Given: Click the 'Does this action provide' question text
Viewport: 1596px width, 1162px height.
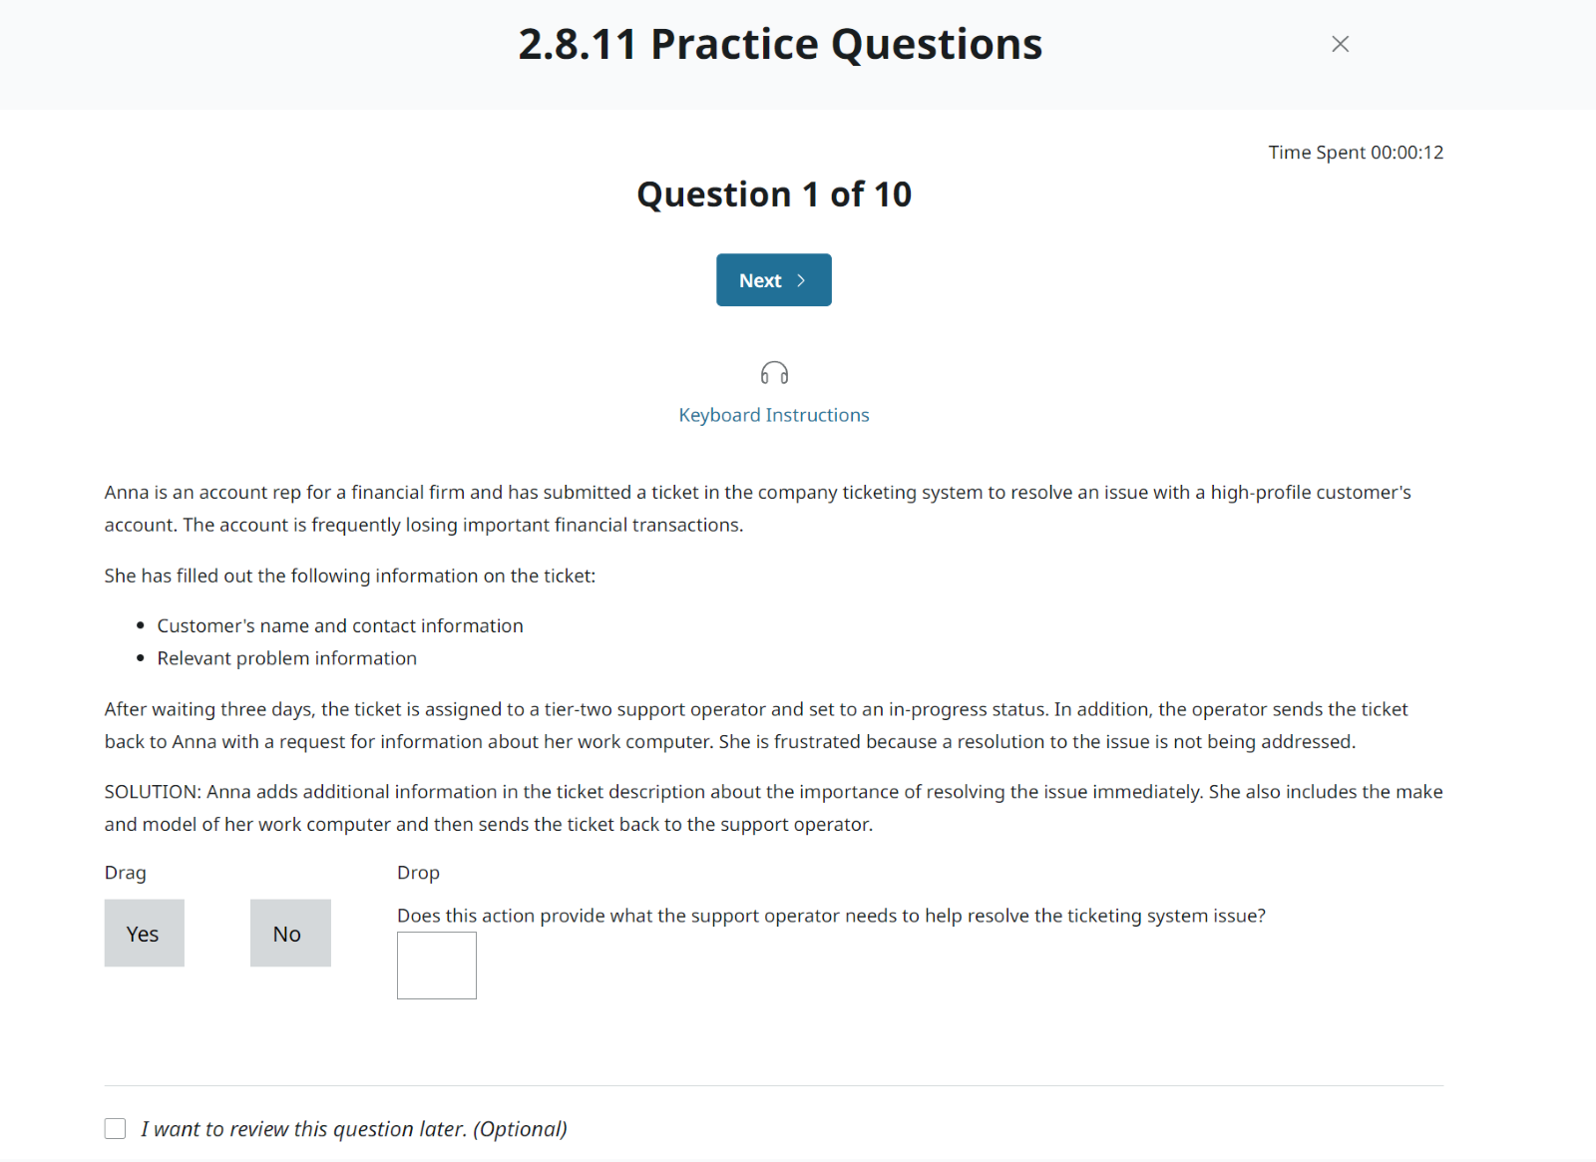Looking at the screenshot, I should [x=831, y=916].
